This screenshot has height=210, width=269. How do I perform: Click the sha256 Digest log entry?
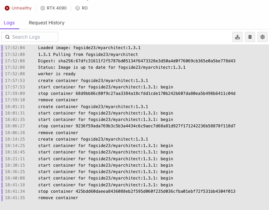click(137, 61)
